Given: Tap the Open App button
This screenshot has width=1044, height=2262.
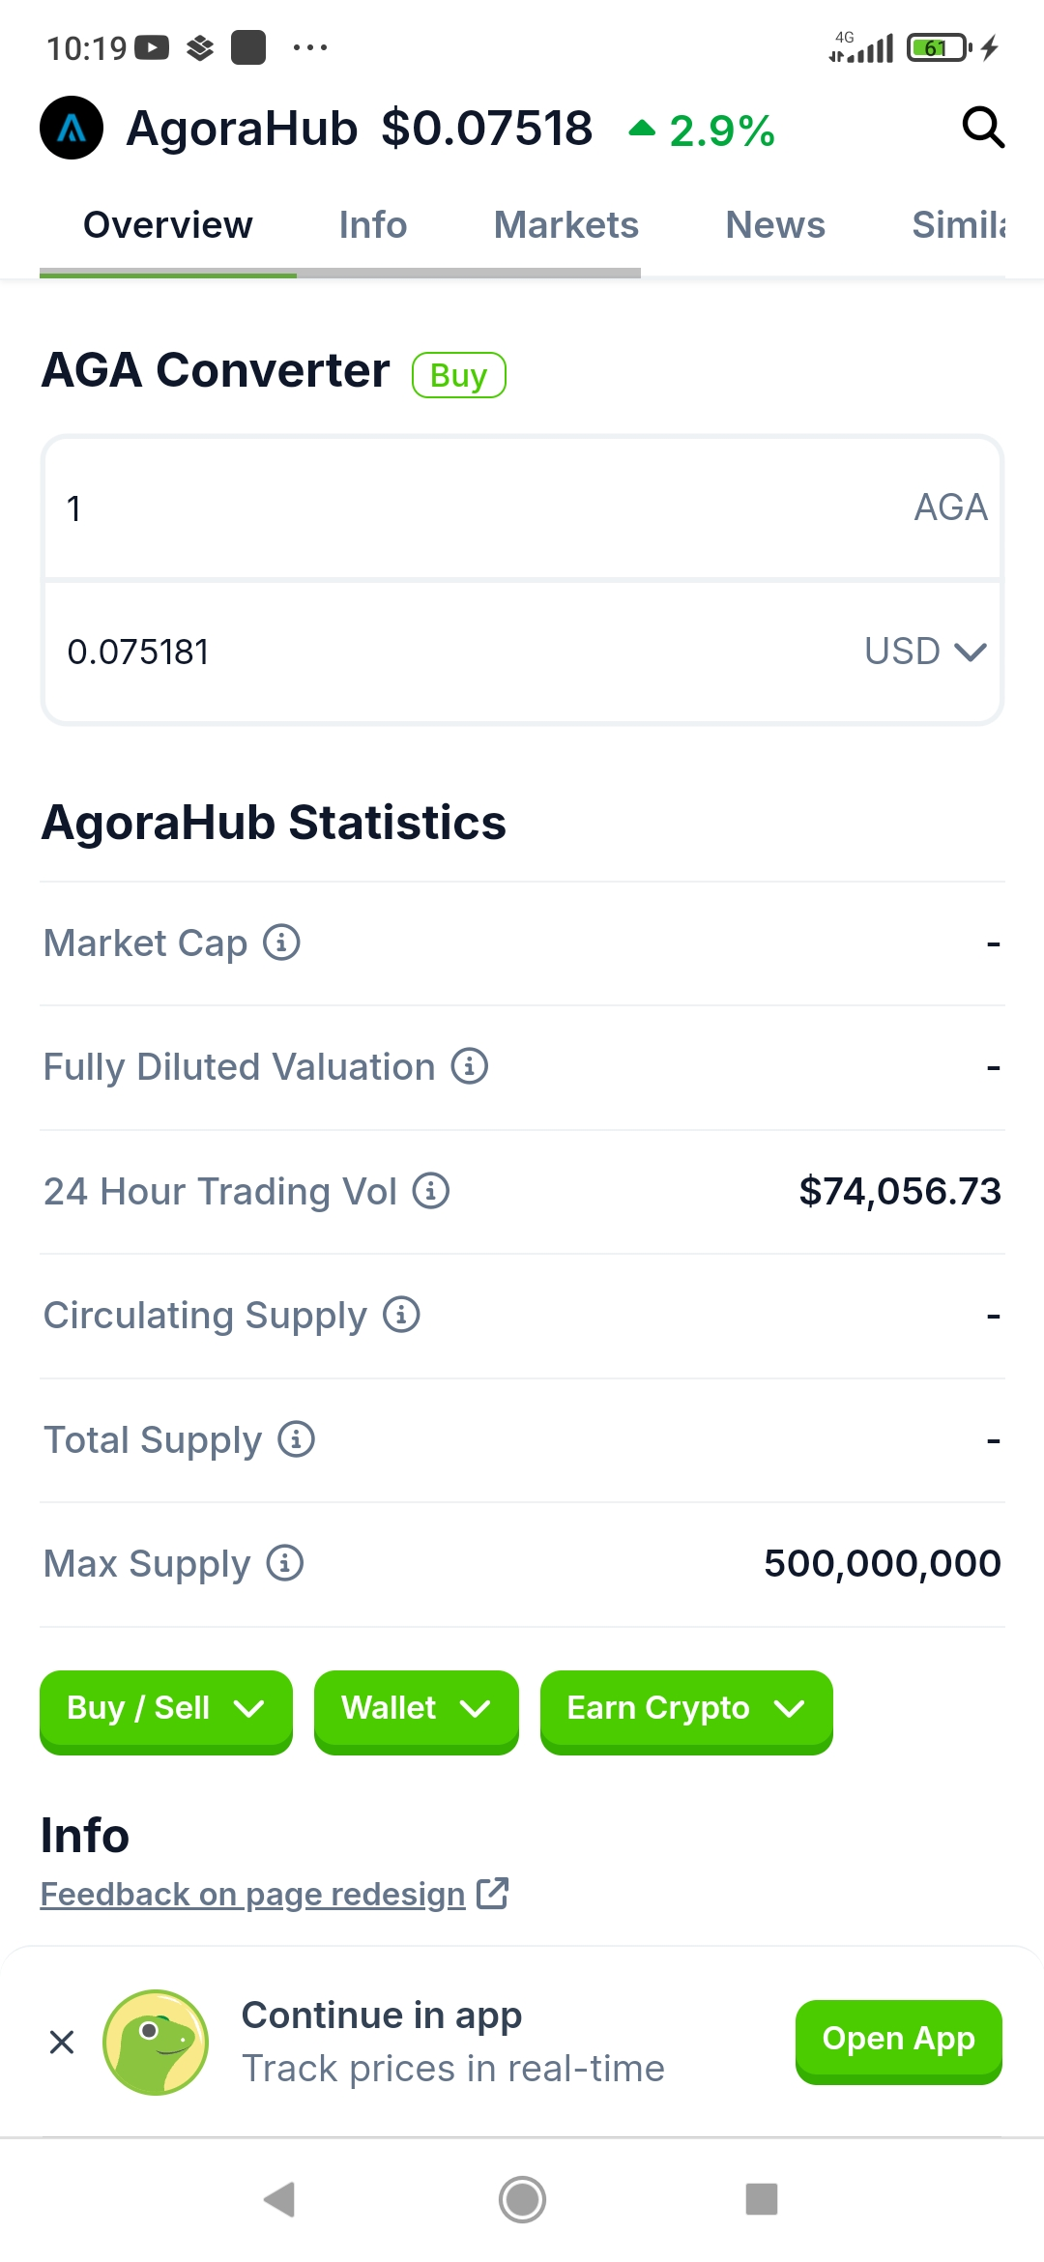Looking at the screenshot, I should tap(899, 2040).
